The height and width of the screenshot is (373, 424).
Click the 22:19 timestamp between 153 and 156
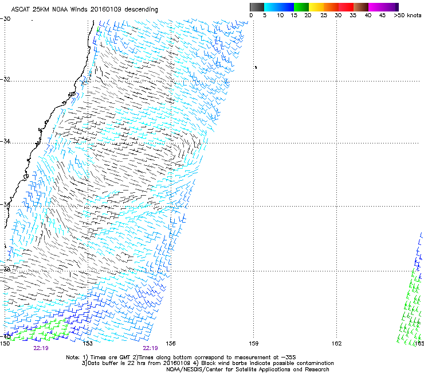pos(150,348)
